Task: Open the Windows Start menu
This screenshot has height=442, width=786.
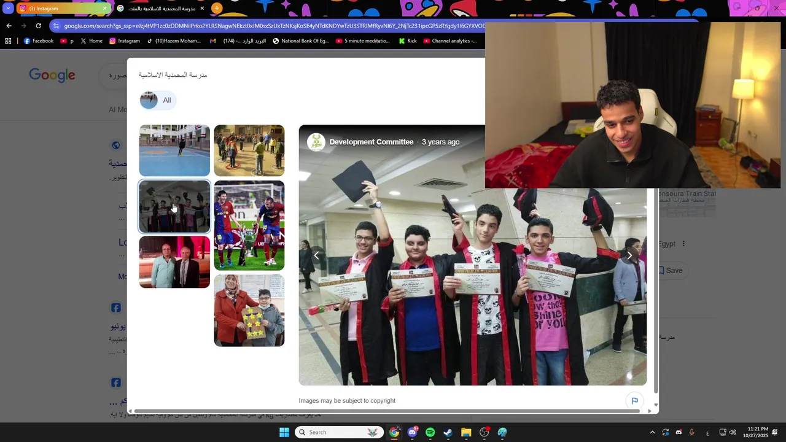Action: [284, 432]
